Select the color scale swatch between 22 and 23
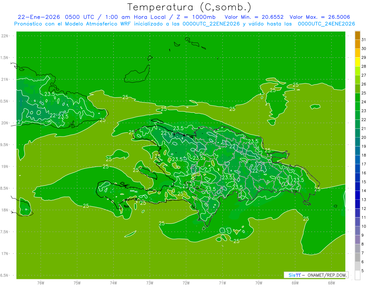 [x=357, y=115]
